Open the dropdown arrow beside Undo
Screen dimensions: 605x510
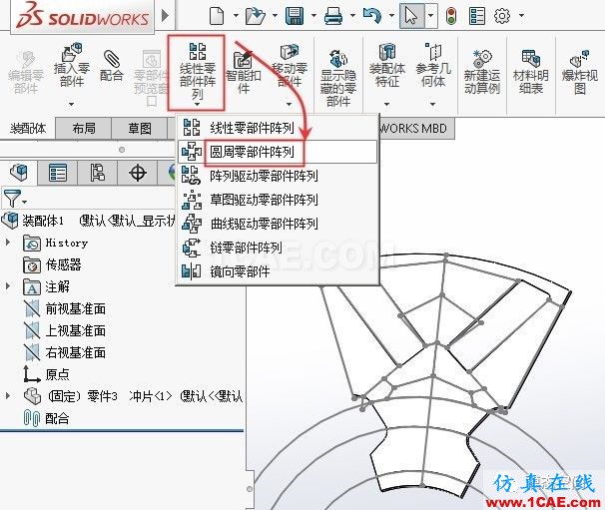[391, 16]
